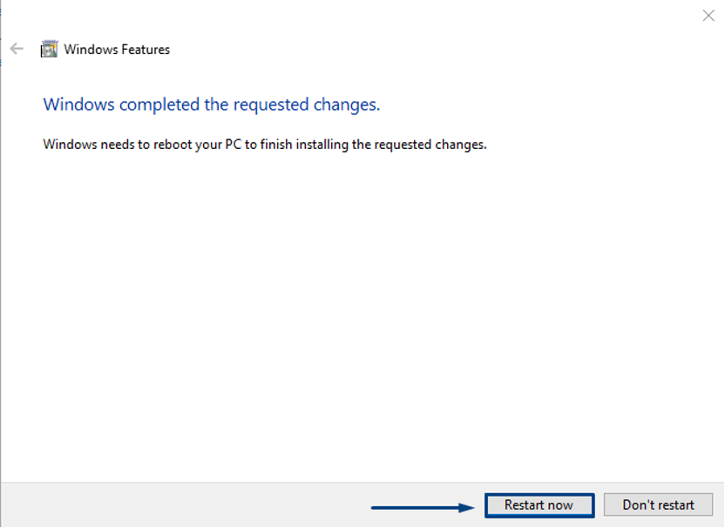Image resolution: width=725 pixels, height=528 pixels.
Task: Click the word 'Features' in the title
Action: pos(146,50)
